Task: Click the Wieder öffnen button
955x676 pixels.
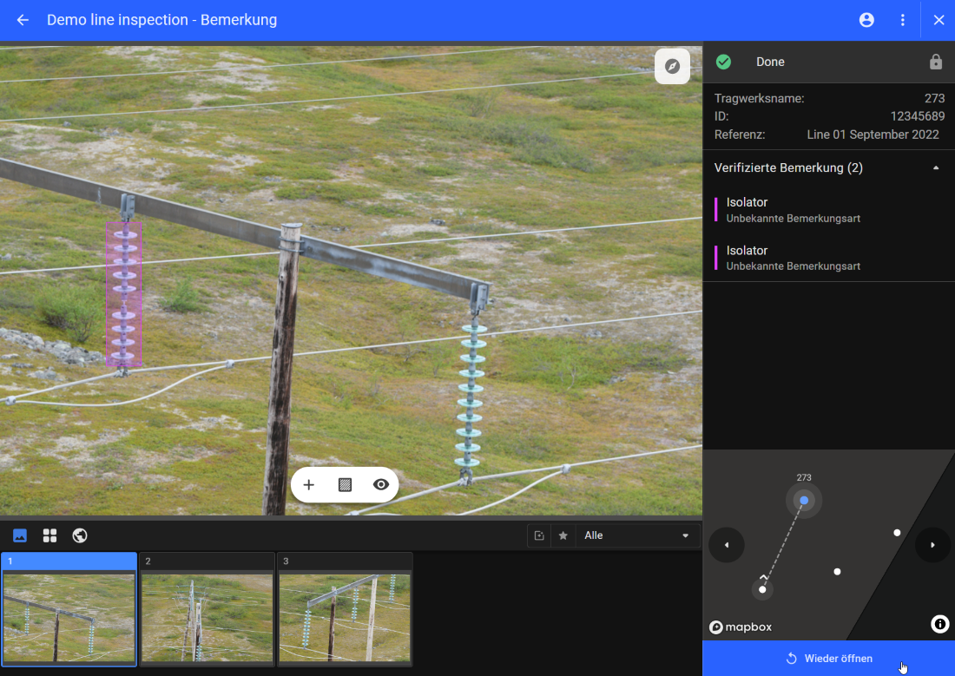Action: pos(828,659)
